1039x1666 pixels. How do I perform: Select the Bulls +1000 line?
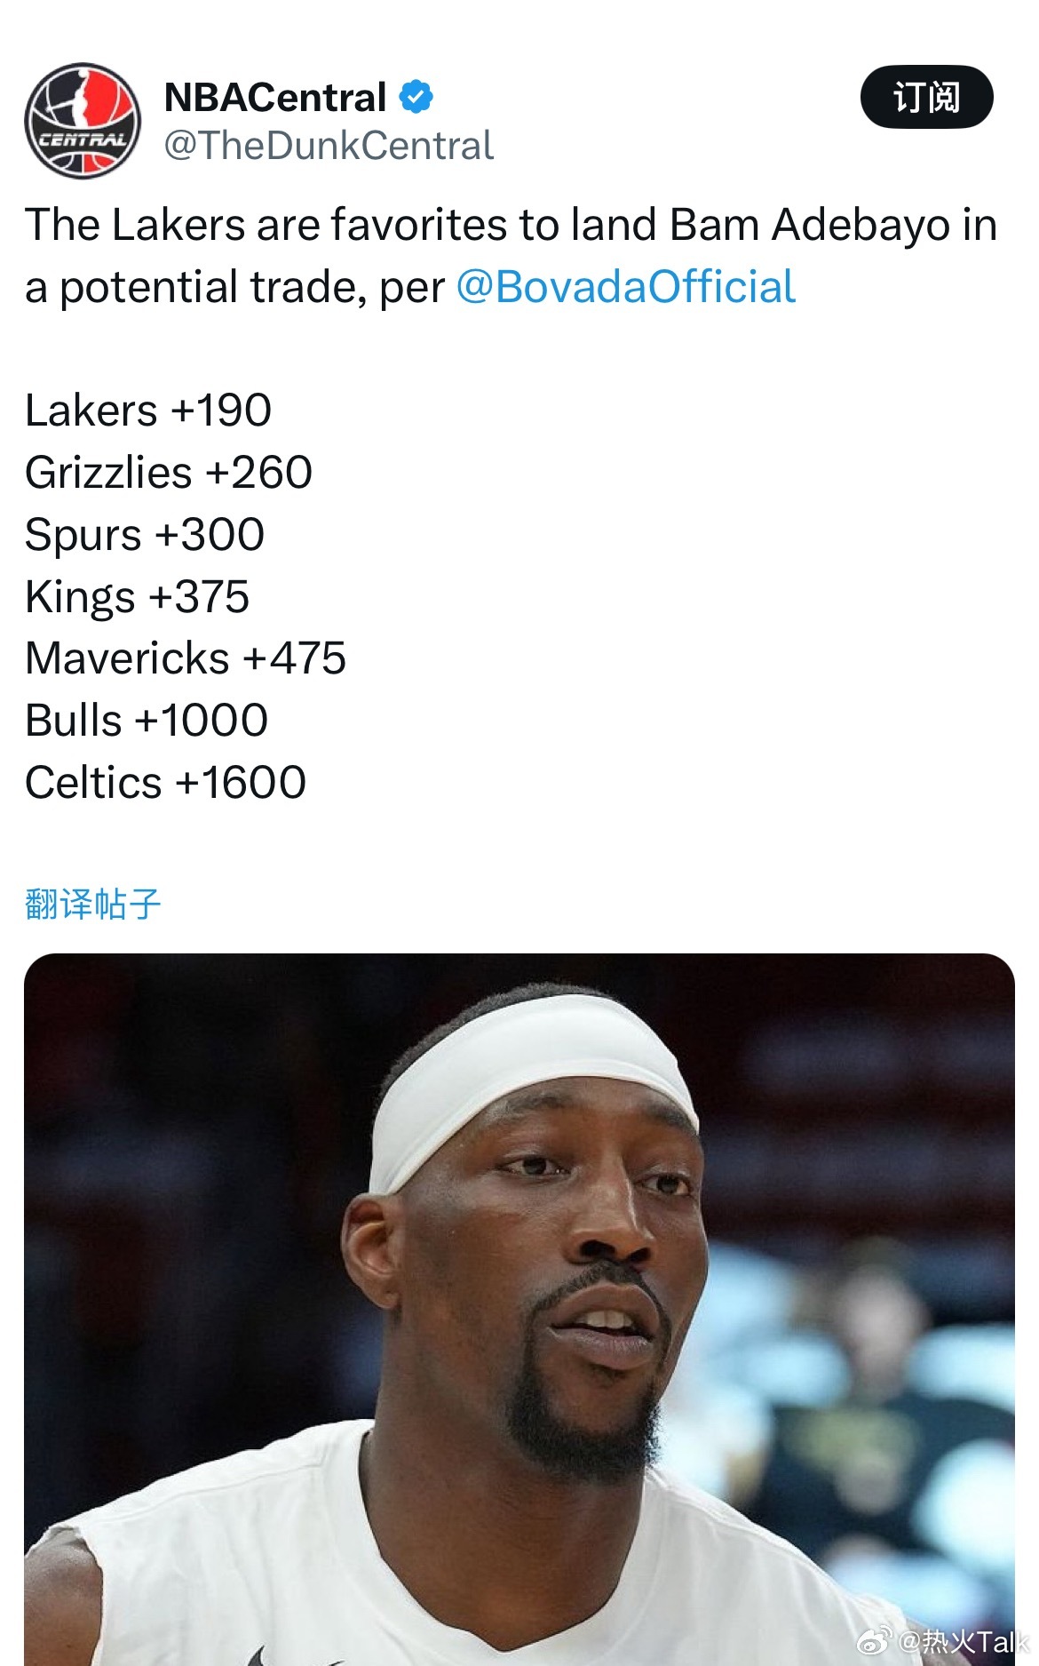click(x=147, y=721)
